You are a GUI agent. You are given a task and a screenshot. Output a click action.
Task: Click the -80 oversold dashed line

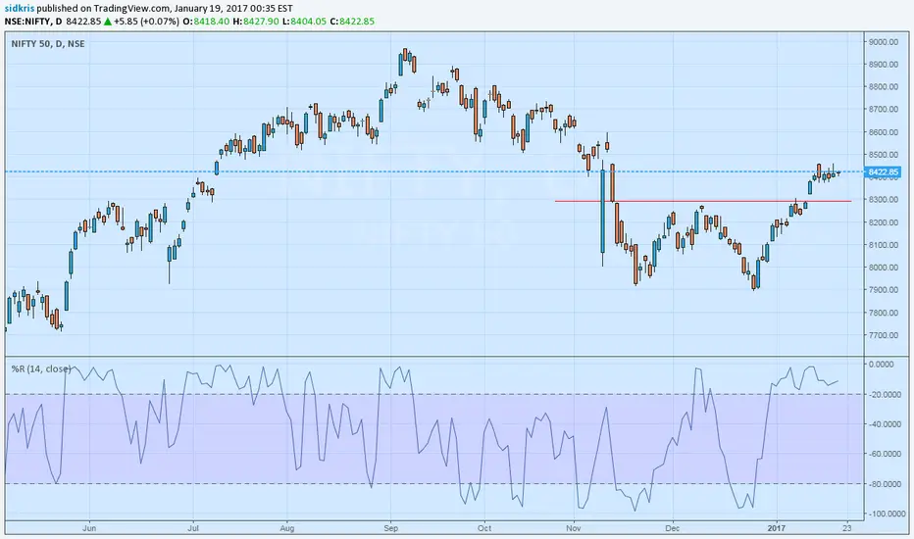434,484
